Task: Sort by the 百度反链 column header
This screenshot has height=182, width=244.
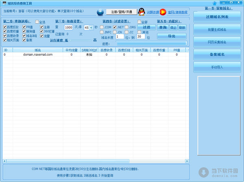Action: coord(124,50)
